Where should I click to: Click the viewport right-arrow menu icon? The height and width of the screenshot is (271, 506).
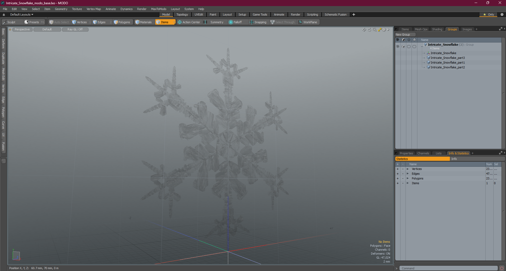coord(388,30)
